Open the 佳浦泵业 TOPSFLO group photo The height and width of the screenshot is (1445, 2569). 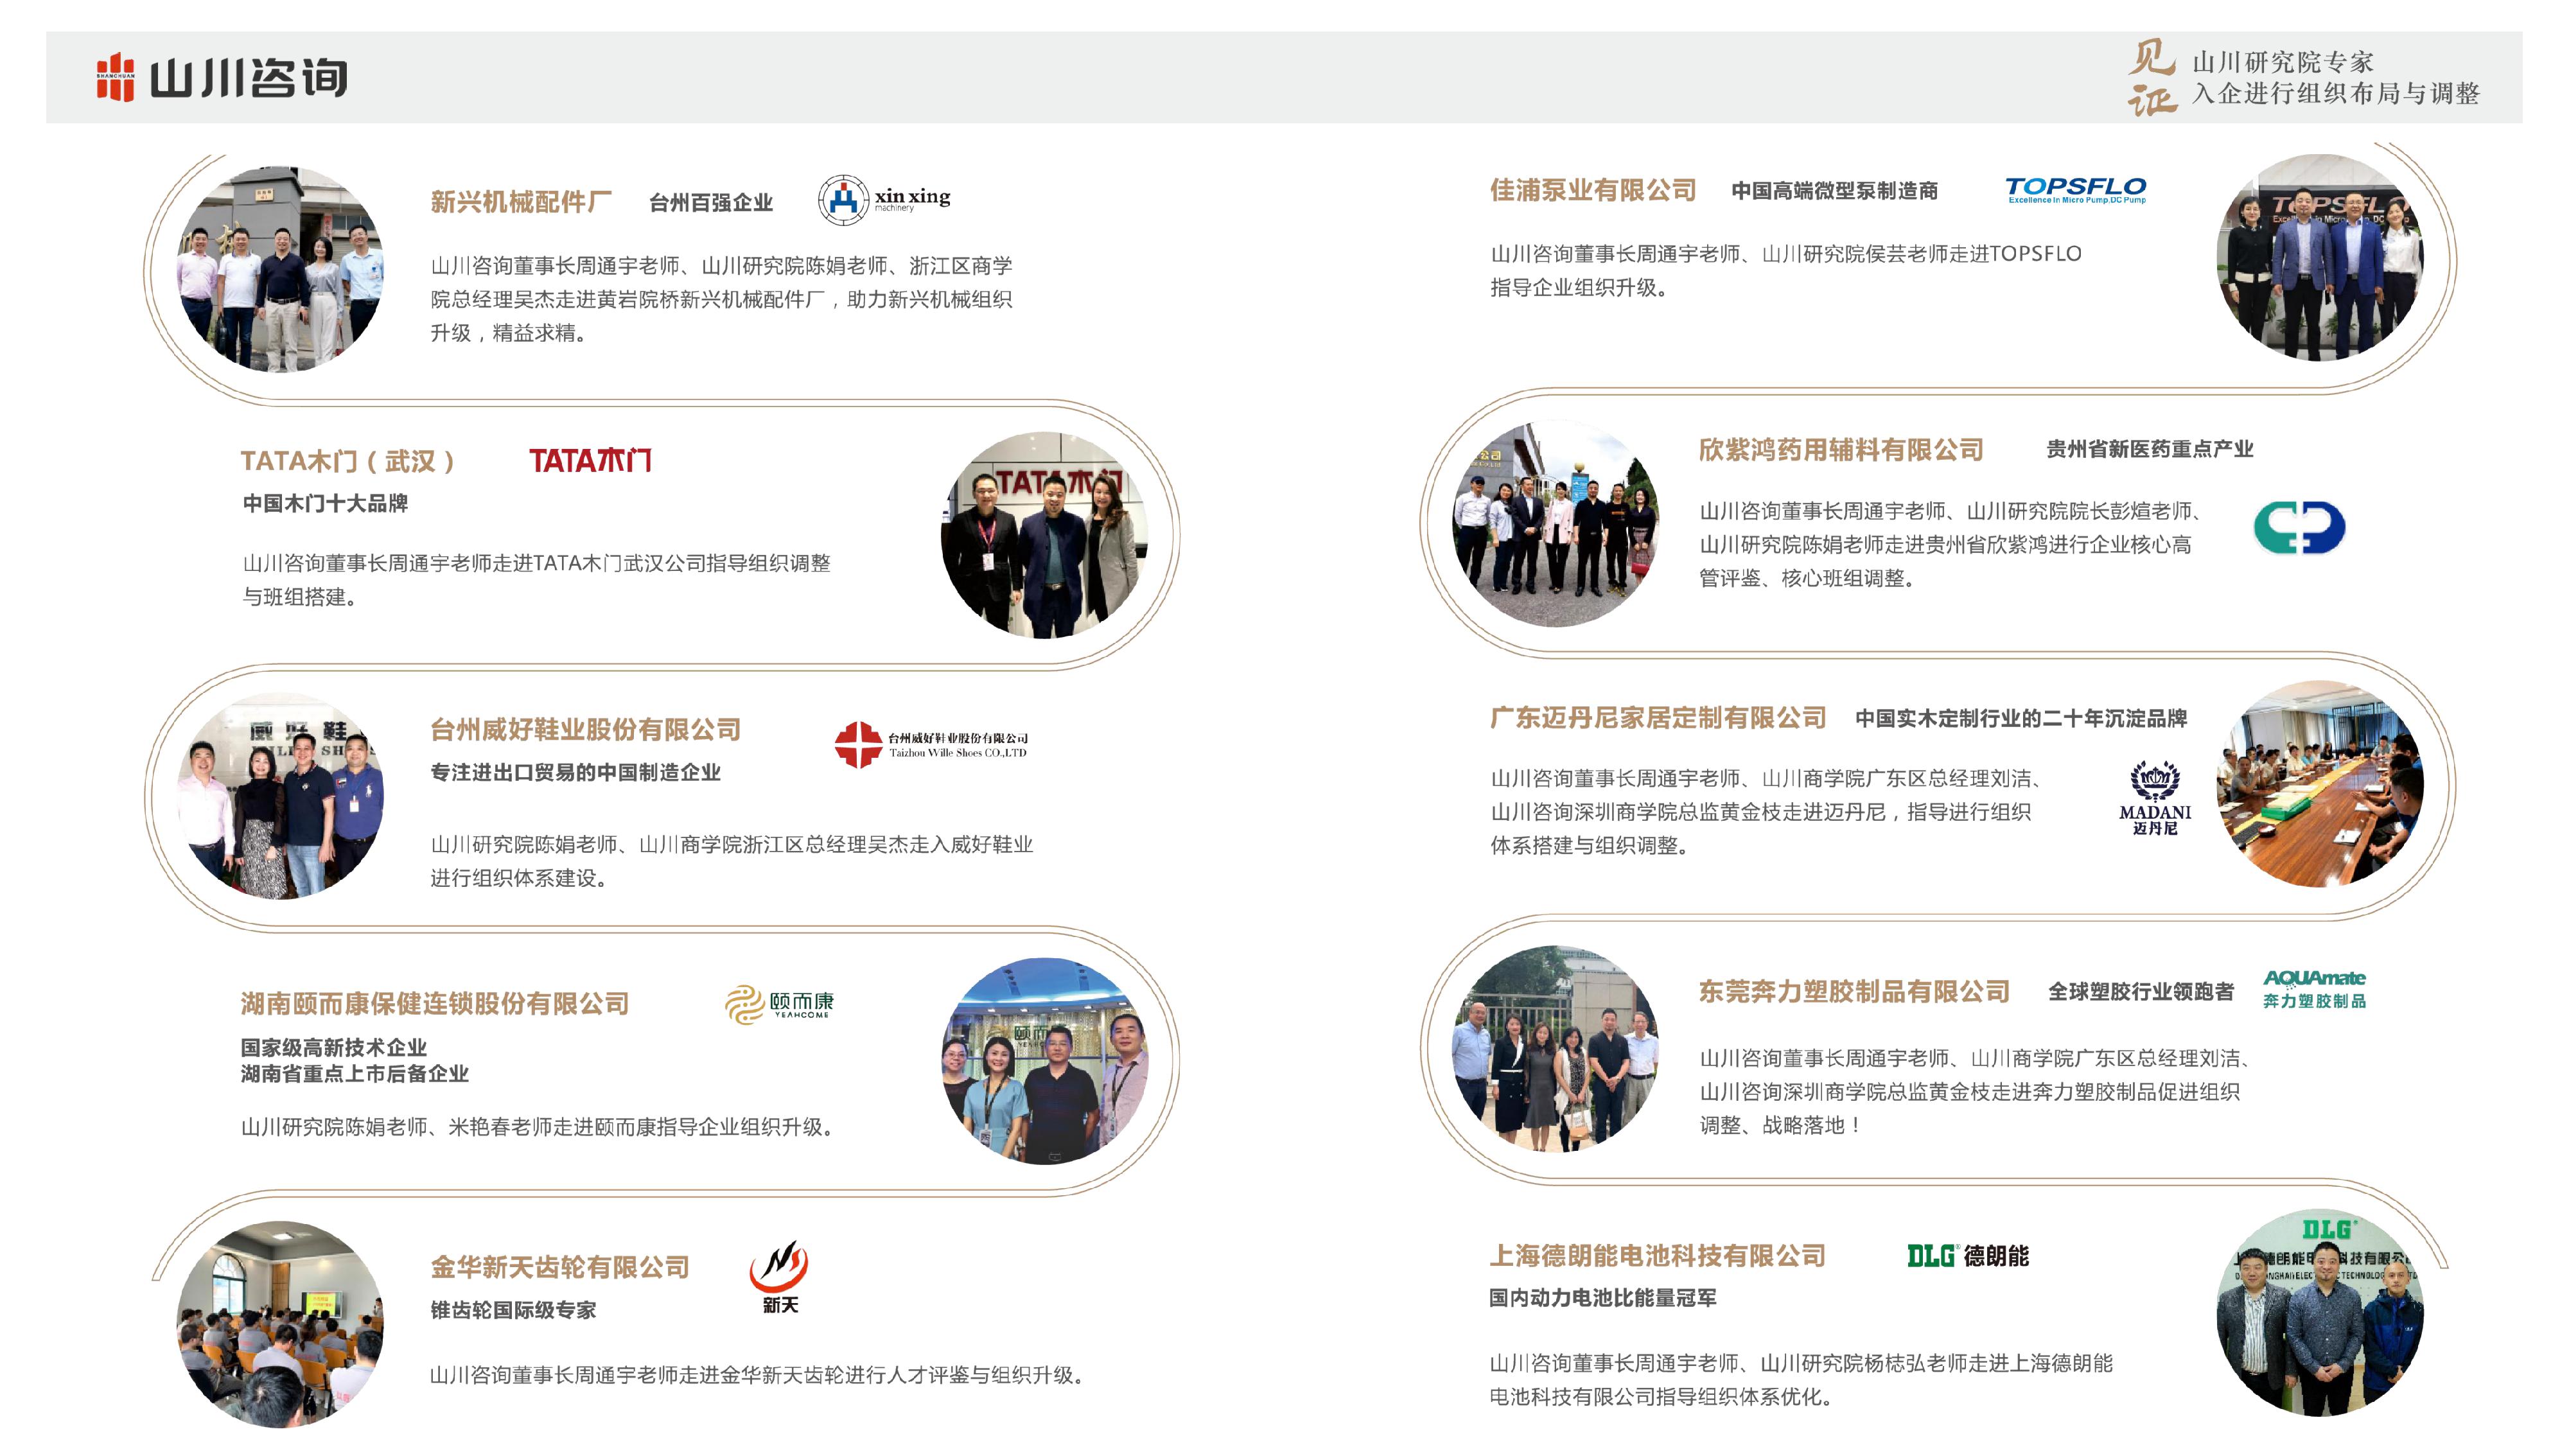pyautogui.click(x=2320, y=258)
